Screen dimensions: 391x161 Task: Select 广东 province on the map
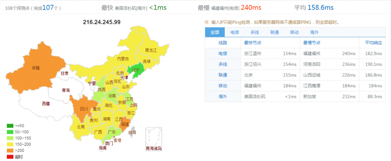tap(111, 132)
